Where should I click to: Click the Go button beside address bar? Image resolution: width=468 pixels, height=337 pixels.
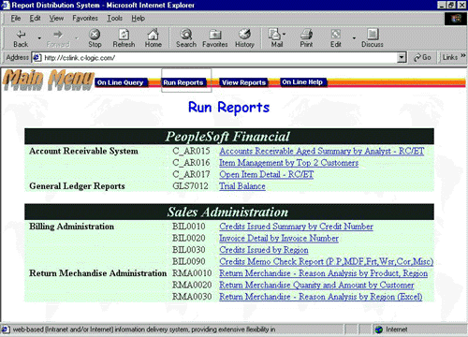coord(422,57)
